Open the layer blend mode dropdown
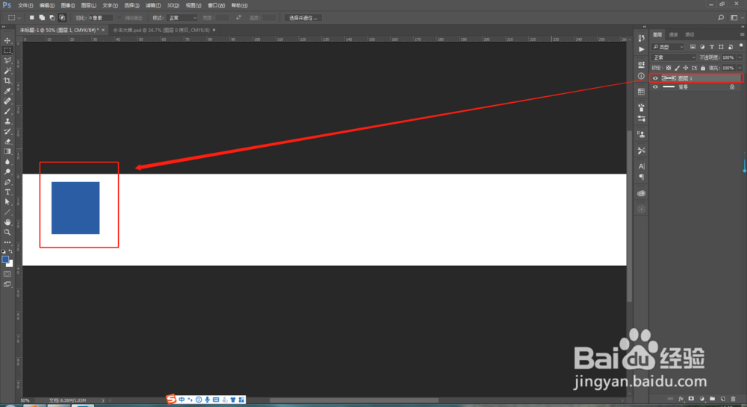 click(674, 57)
